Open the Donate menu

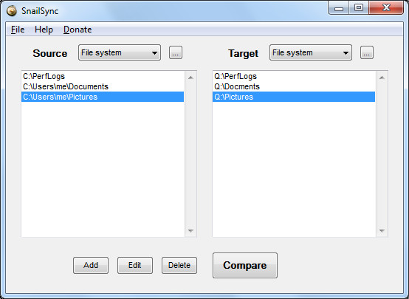click(x=78, y=30)
